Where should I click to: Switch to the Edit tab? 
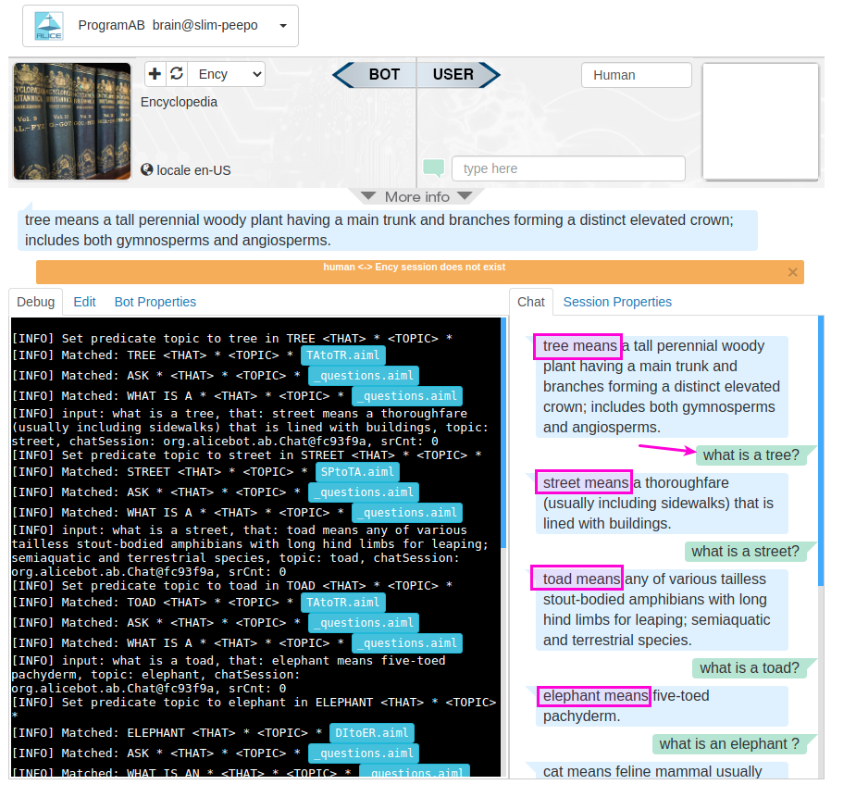[x=84, y=302]
